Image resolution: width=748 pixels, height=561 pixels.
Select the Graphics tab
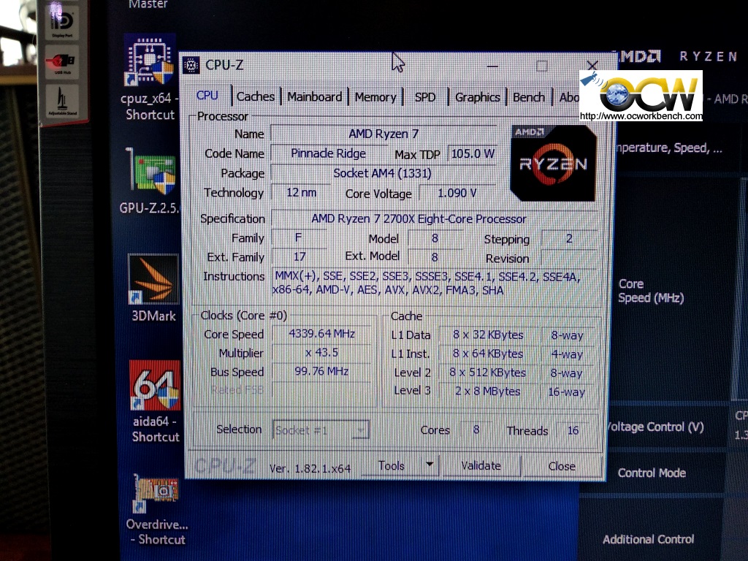click(478, 97)
